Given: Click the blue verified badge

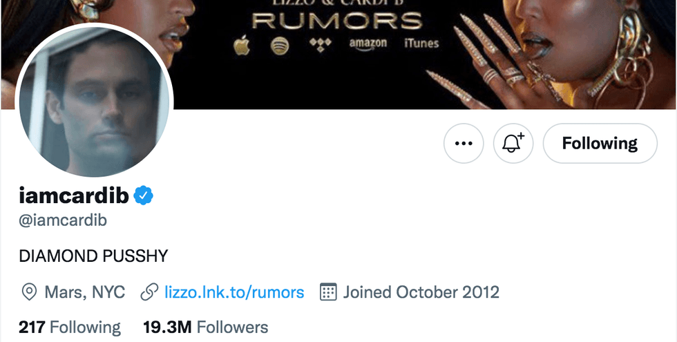Looking at the screenshot, I should point(143,196).
